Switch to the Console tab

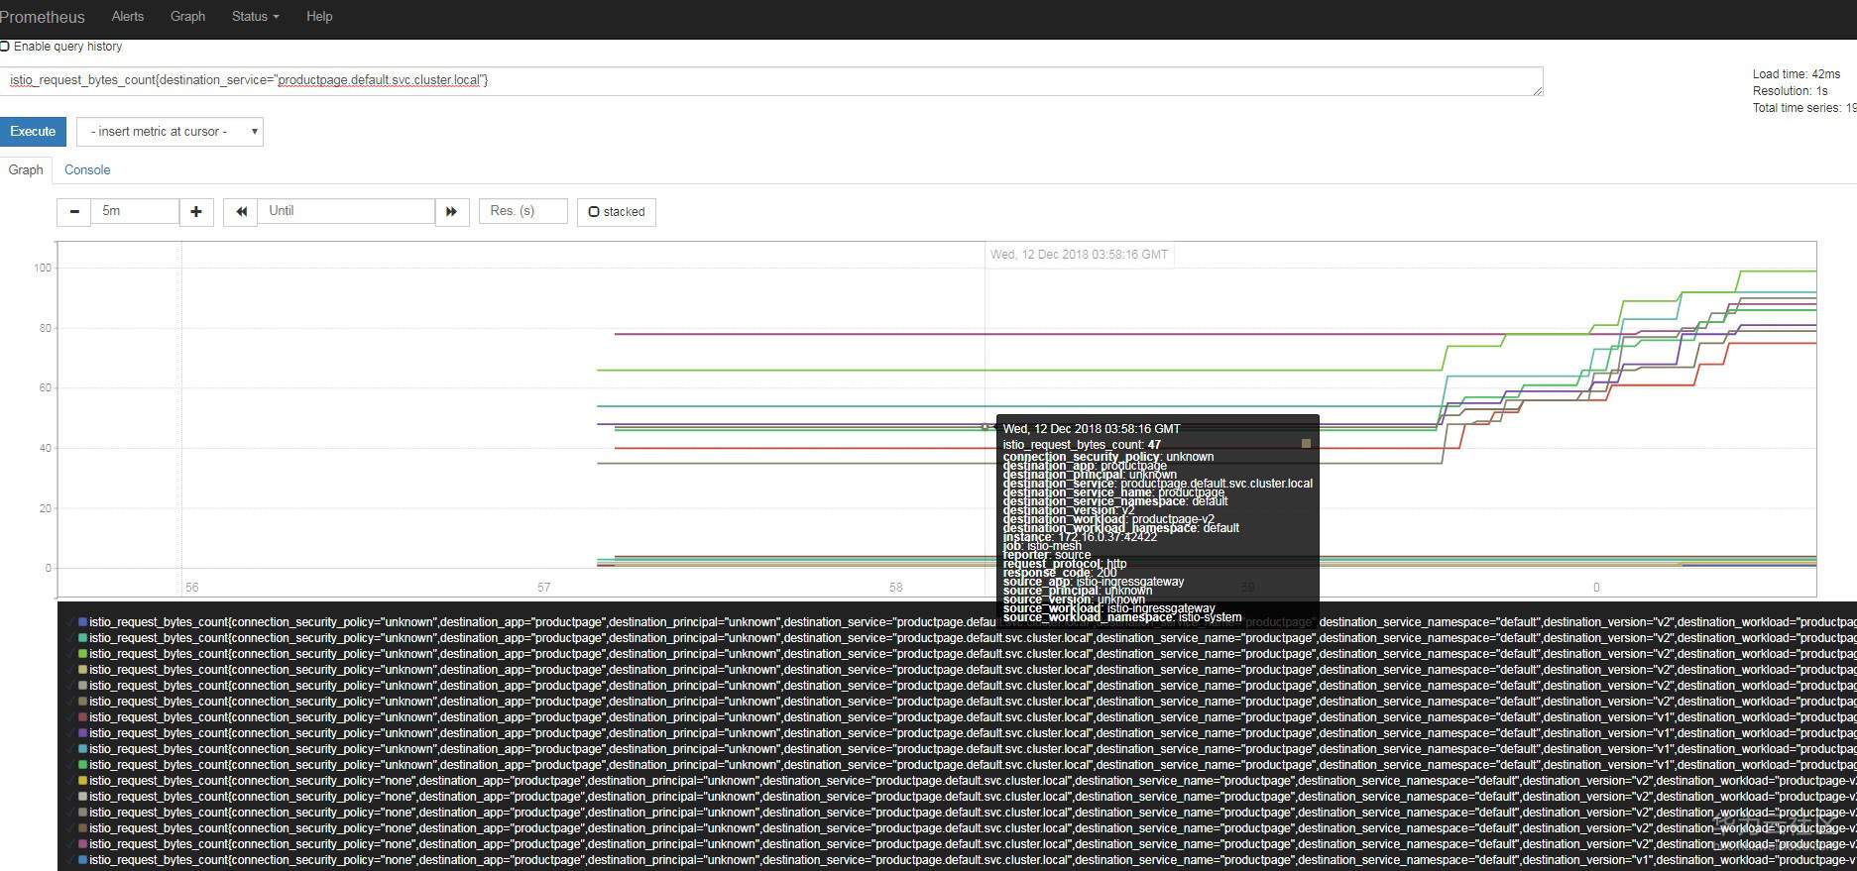[x=87, y=169]
